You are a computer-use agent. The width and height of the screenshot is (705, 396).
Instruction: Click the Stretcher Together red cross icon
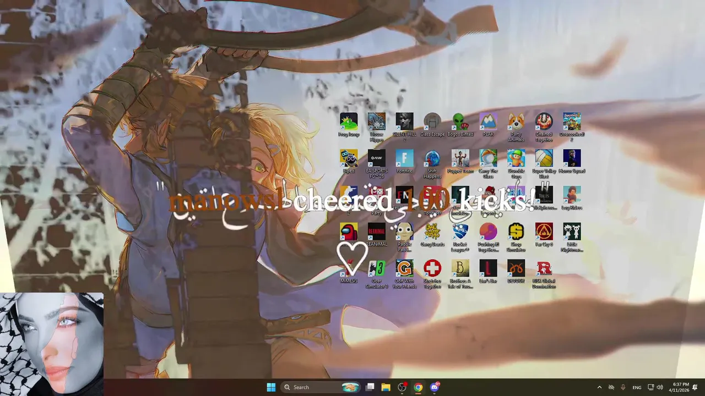pos(432,274)
